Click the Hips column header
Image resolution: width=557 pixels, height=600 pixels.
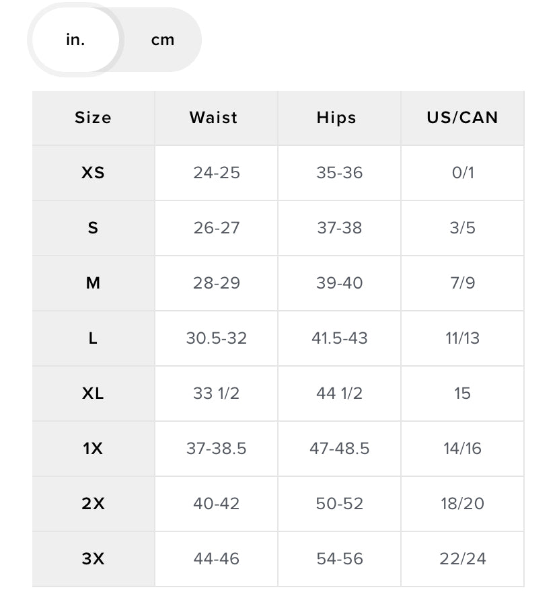(x=336, y=118)
